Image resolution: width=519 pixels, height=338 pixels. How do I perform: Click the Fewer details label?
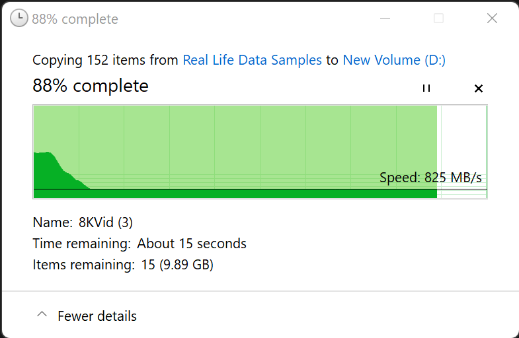[x=97, y=316]
